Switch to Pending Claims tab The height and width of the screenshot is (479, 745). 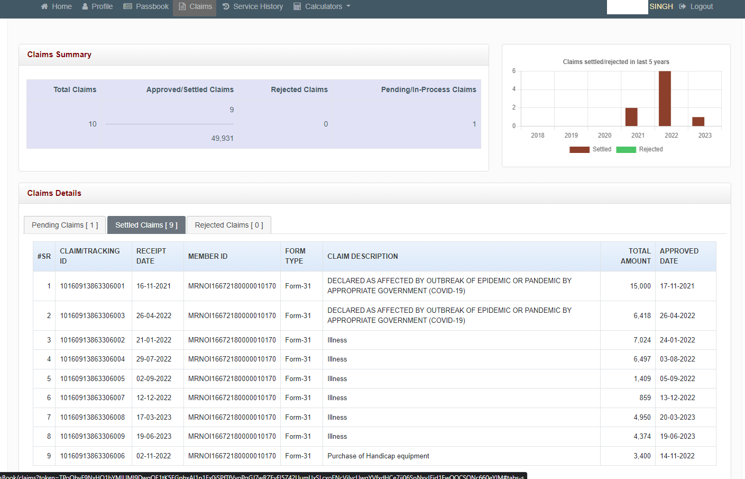point(65,225)
